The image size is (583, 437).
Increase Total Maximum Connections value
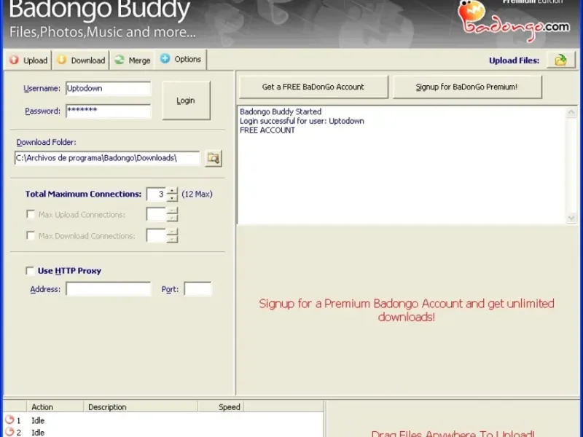click(172, 191)
